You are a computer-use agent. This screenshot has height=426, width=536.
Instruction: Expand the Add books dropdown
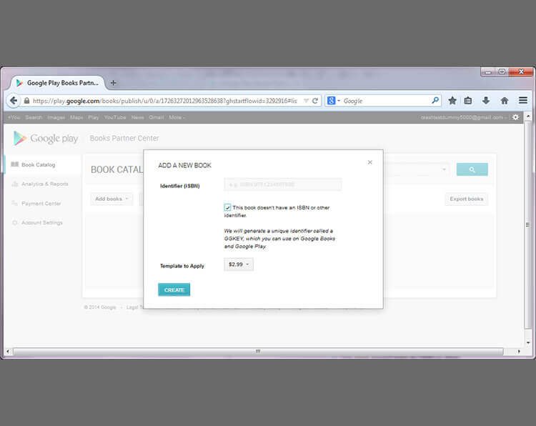tap(111, 199)
